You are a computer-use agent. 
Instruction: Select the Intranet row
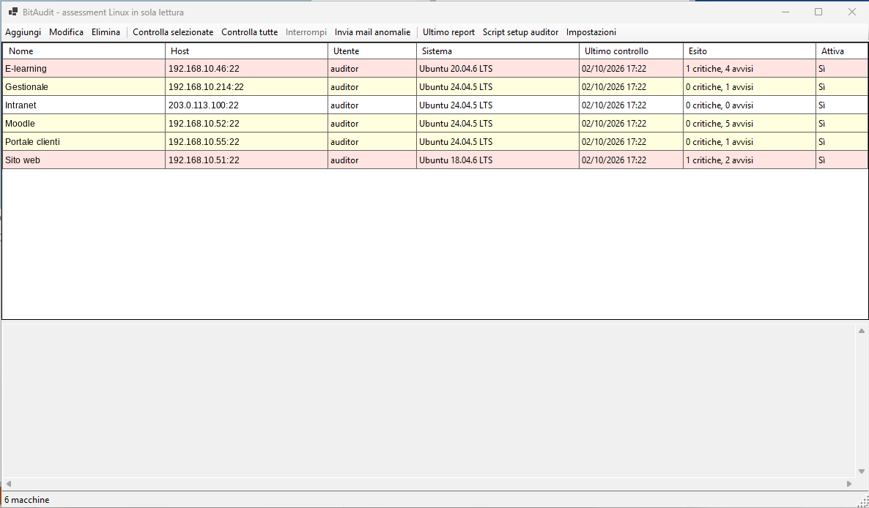(435, 105)
